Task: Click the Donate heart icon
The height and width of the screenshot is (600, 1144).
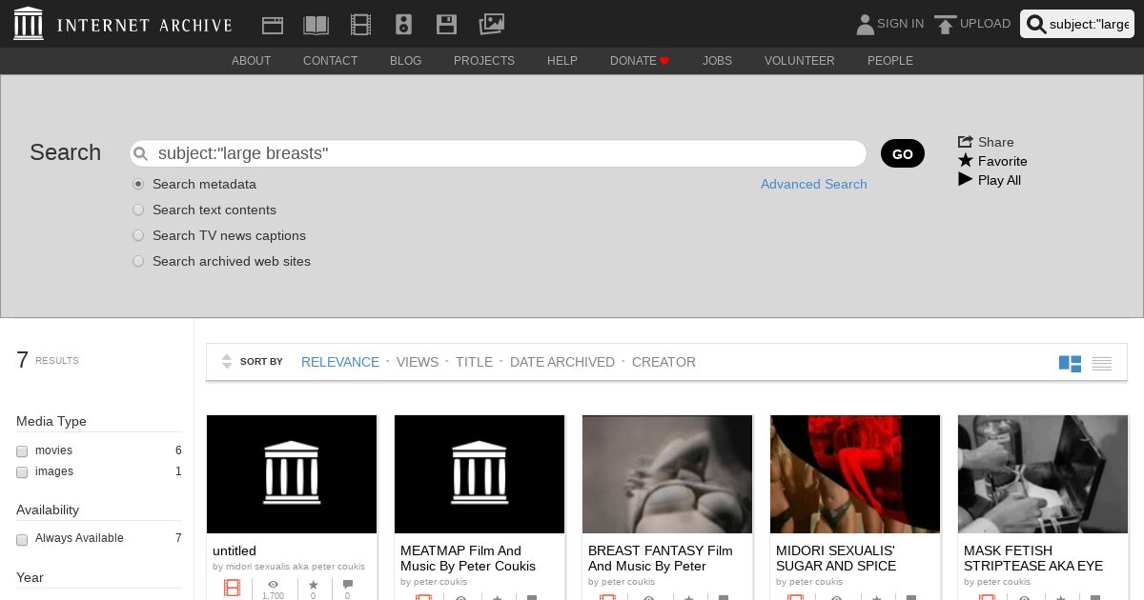Action: pyautogui.click(x=664, y=61)
